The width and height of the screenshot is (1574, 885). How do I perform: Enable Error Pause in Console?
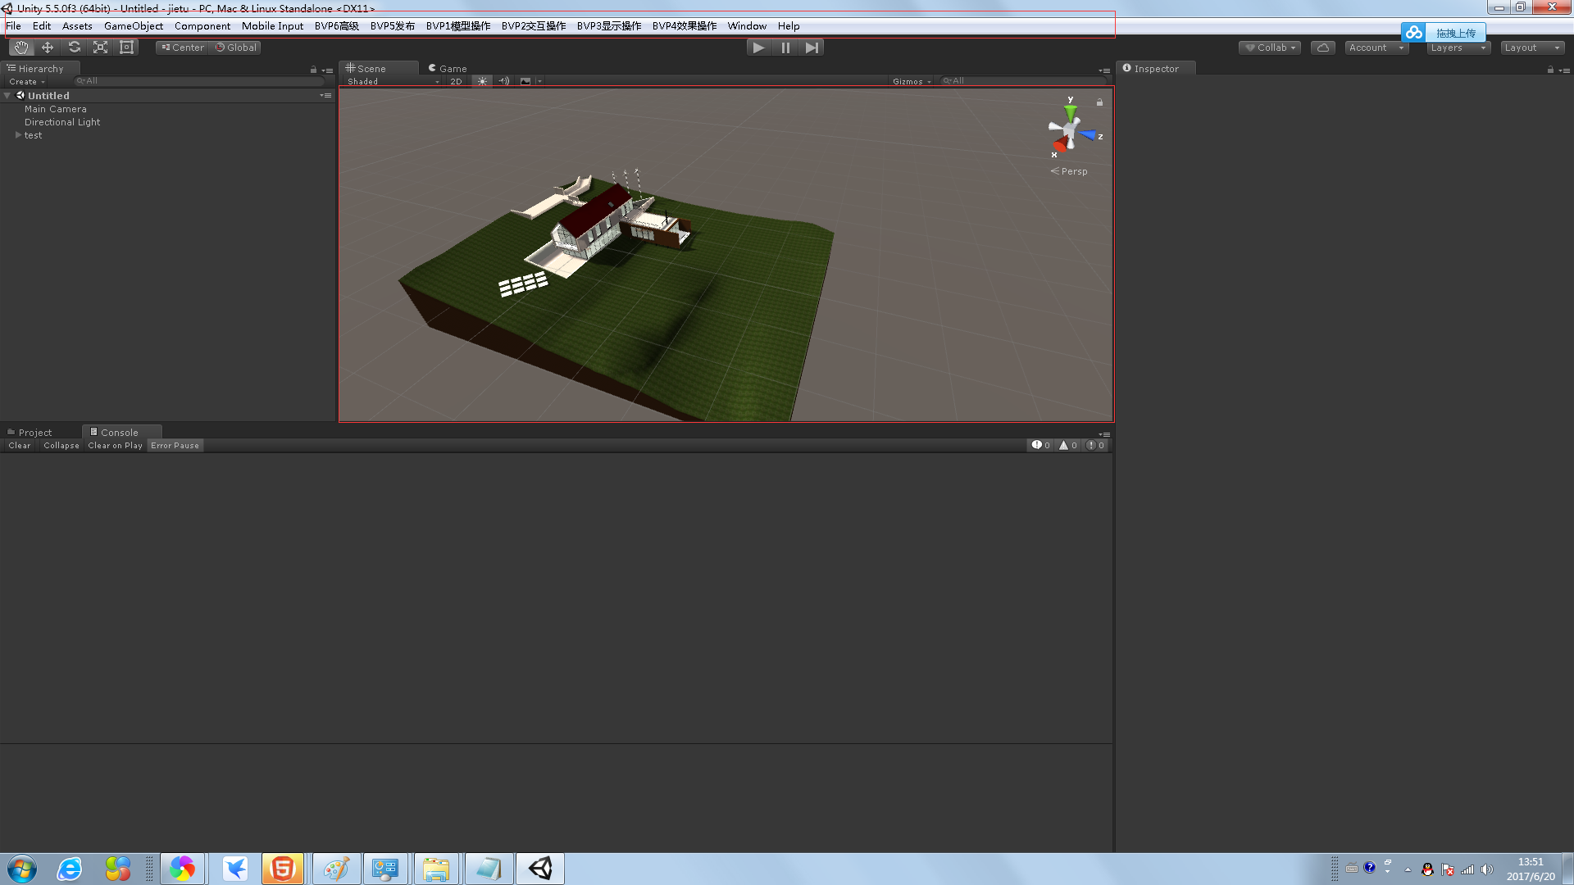[x=175, y=446]
